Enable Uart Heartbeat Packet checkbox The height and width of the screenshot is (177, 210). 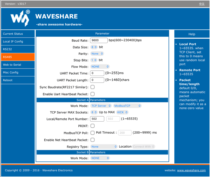point(93,94)
